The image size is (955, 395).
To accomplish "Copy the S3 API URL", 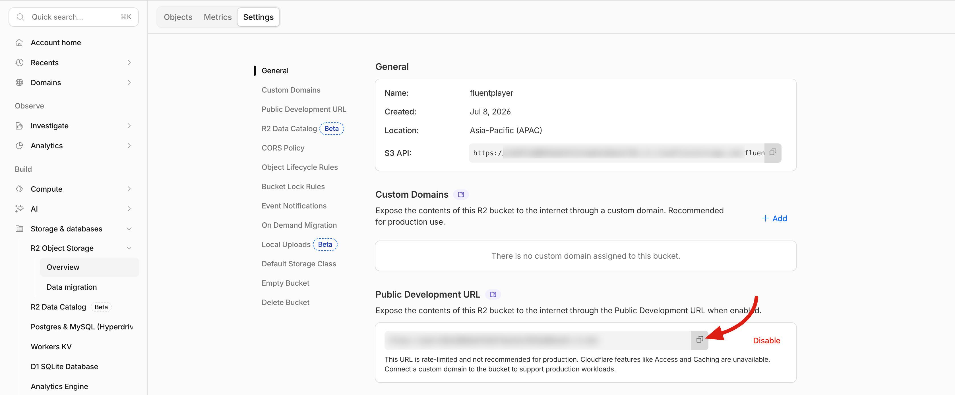I will [773, 152].
